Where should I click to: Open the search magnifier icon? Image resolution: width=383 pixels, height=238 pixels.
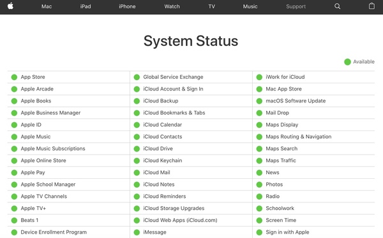(x=337, y=6)
